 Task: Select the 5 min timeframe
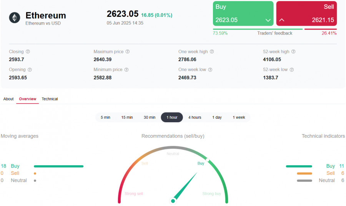105,117
